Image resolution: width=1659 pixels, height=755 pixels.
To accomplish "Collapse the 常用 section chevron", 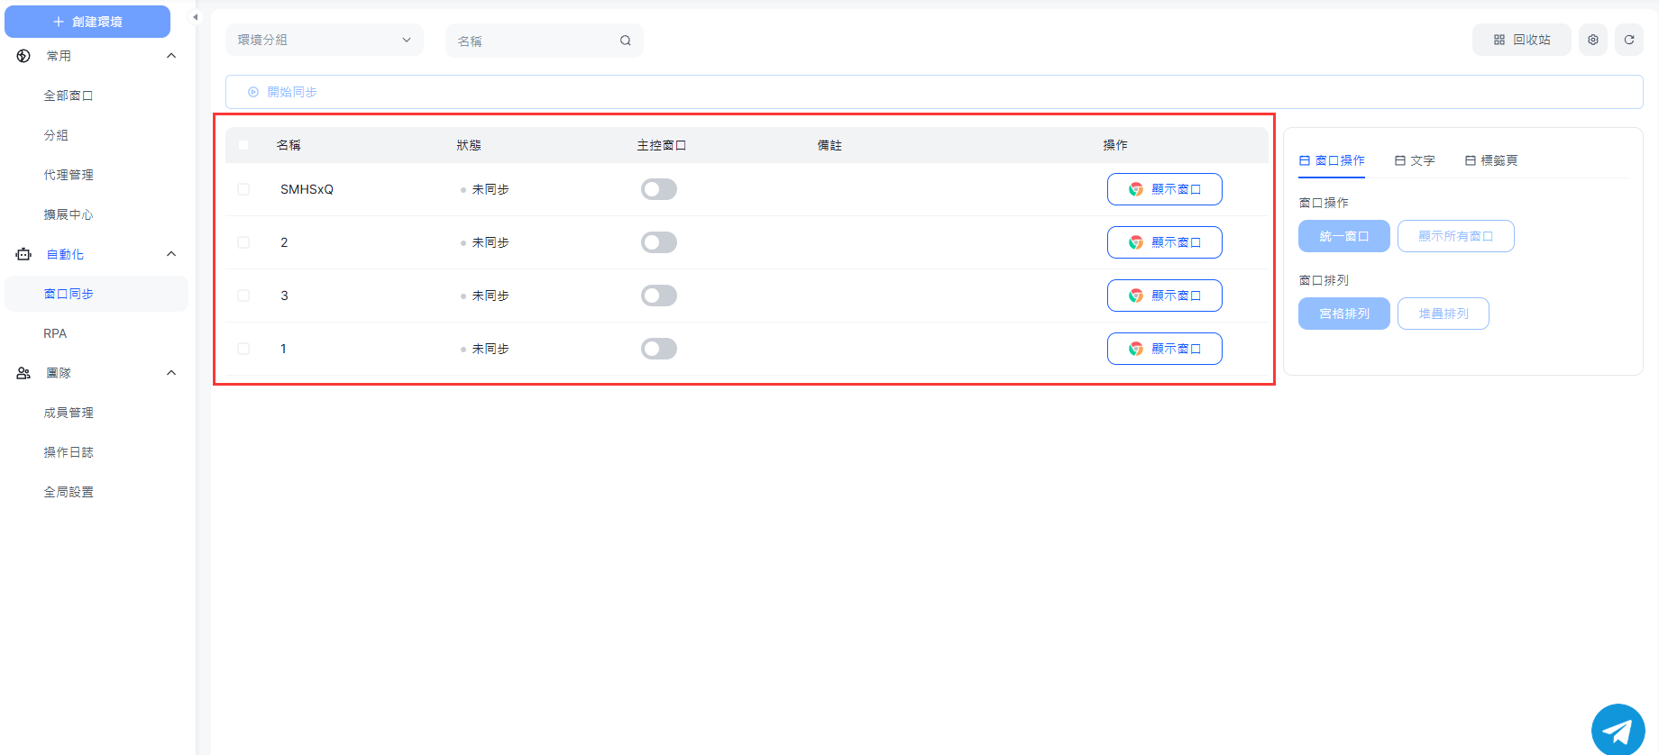I will click(171, 56).
